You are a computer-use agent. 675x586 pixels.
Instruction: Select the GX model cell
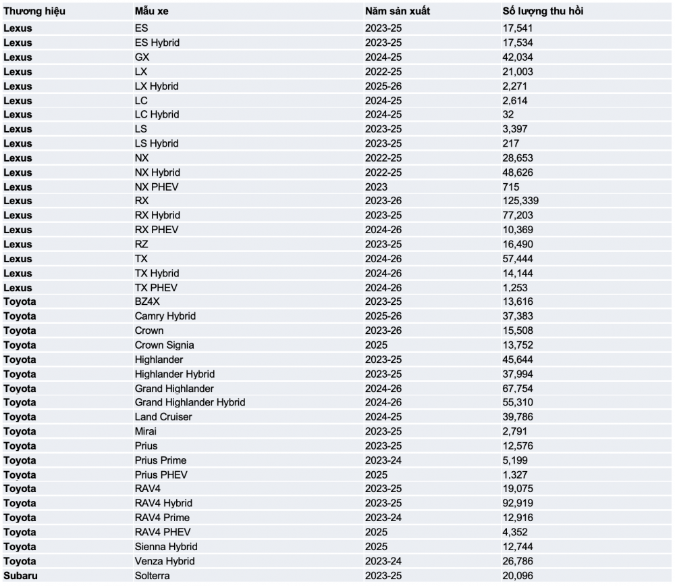pyautogui.click(x=142, y=57)
